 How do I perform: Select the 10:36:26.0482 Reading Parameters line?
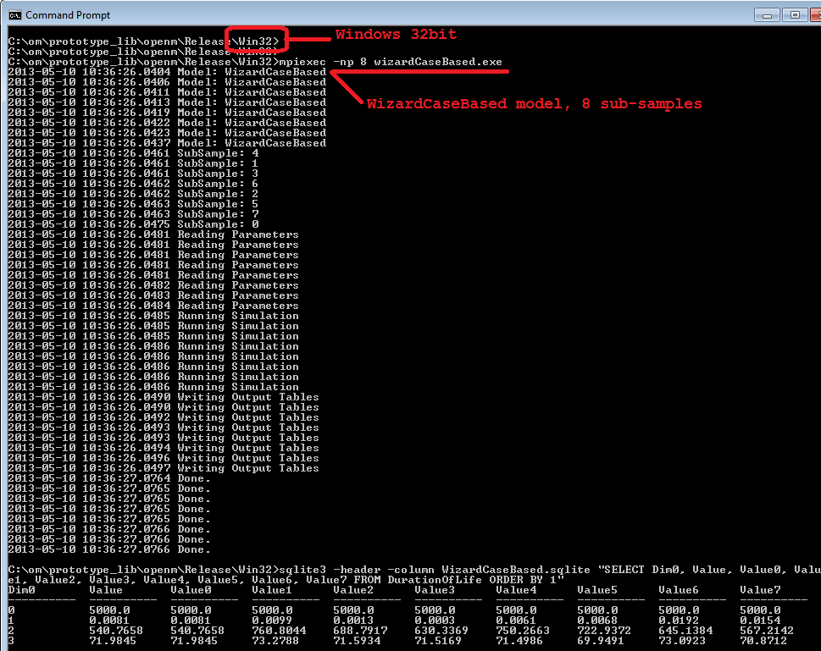(x=153, y=285)
